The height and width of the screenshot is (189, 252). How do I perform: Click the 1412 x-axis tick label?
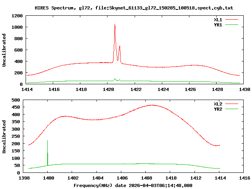(196, 178)
